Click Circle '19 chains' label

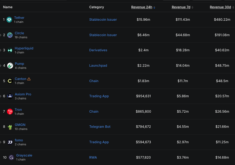click(x=21, y=37)
